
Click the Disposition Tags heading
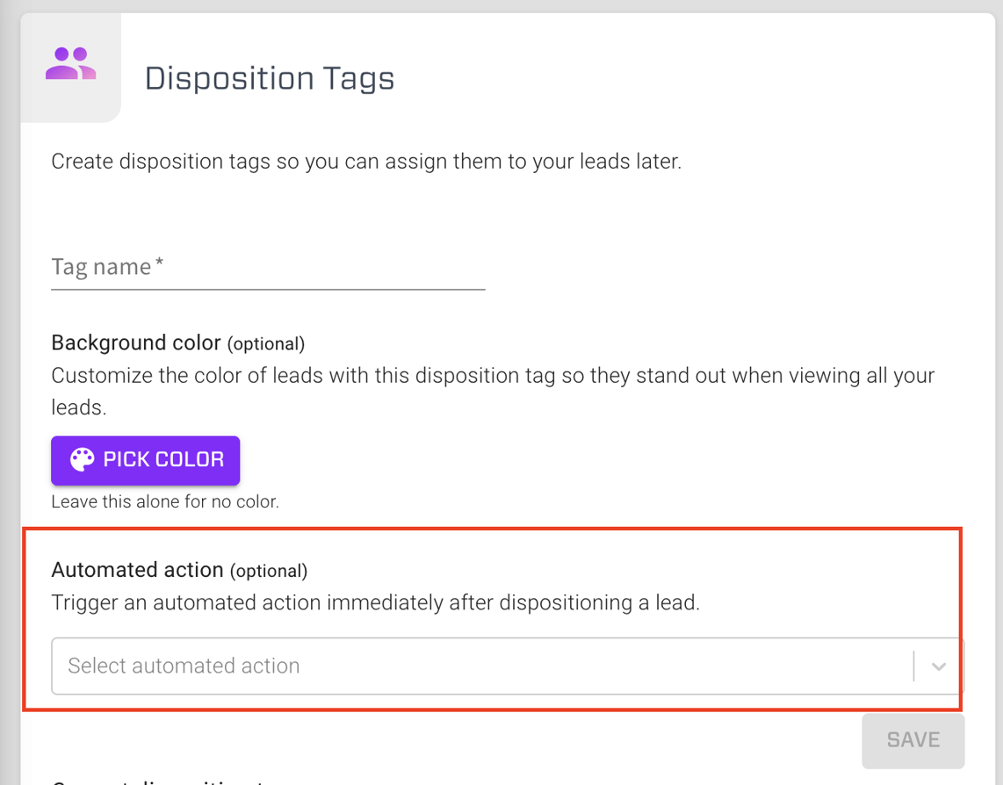[x=271, y=78]
